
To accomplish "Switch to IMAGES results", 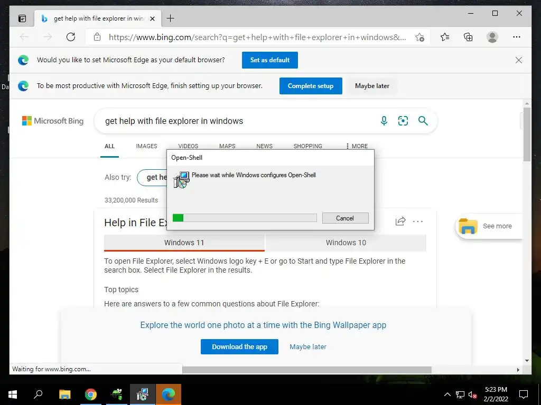I will (x=146, y=147).
